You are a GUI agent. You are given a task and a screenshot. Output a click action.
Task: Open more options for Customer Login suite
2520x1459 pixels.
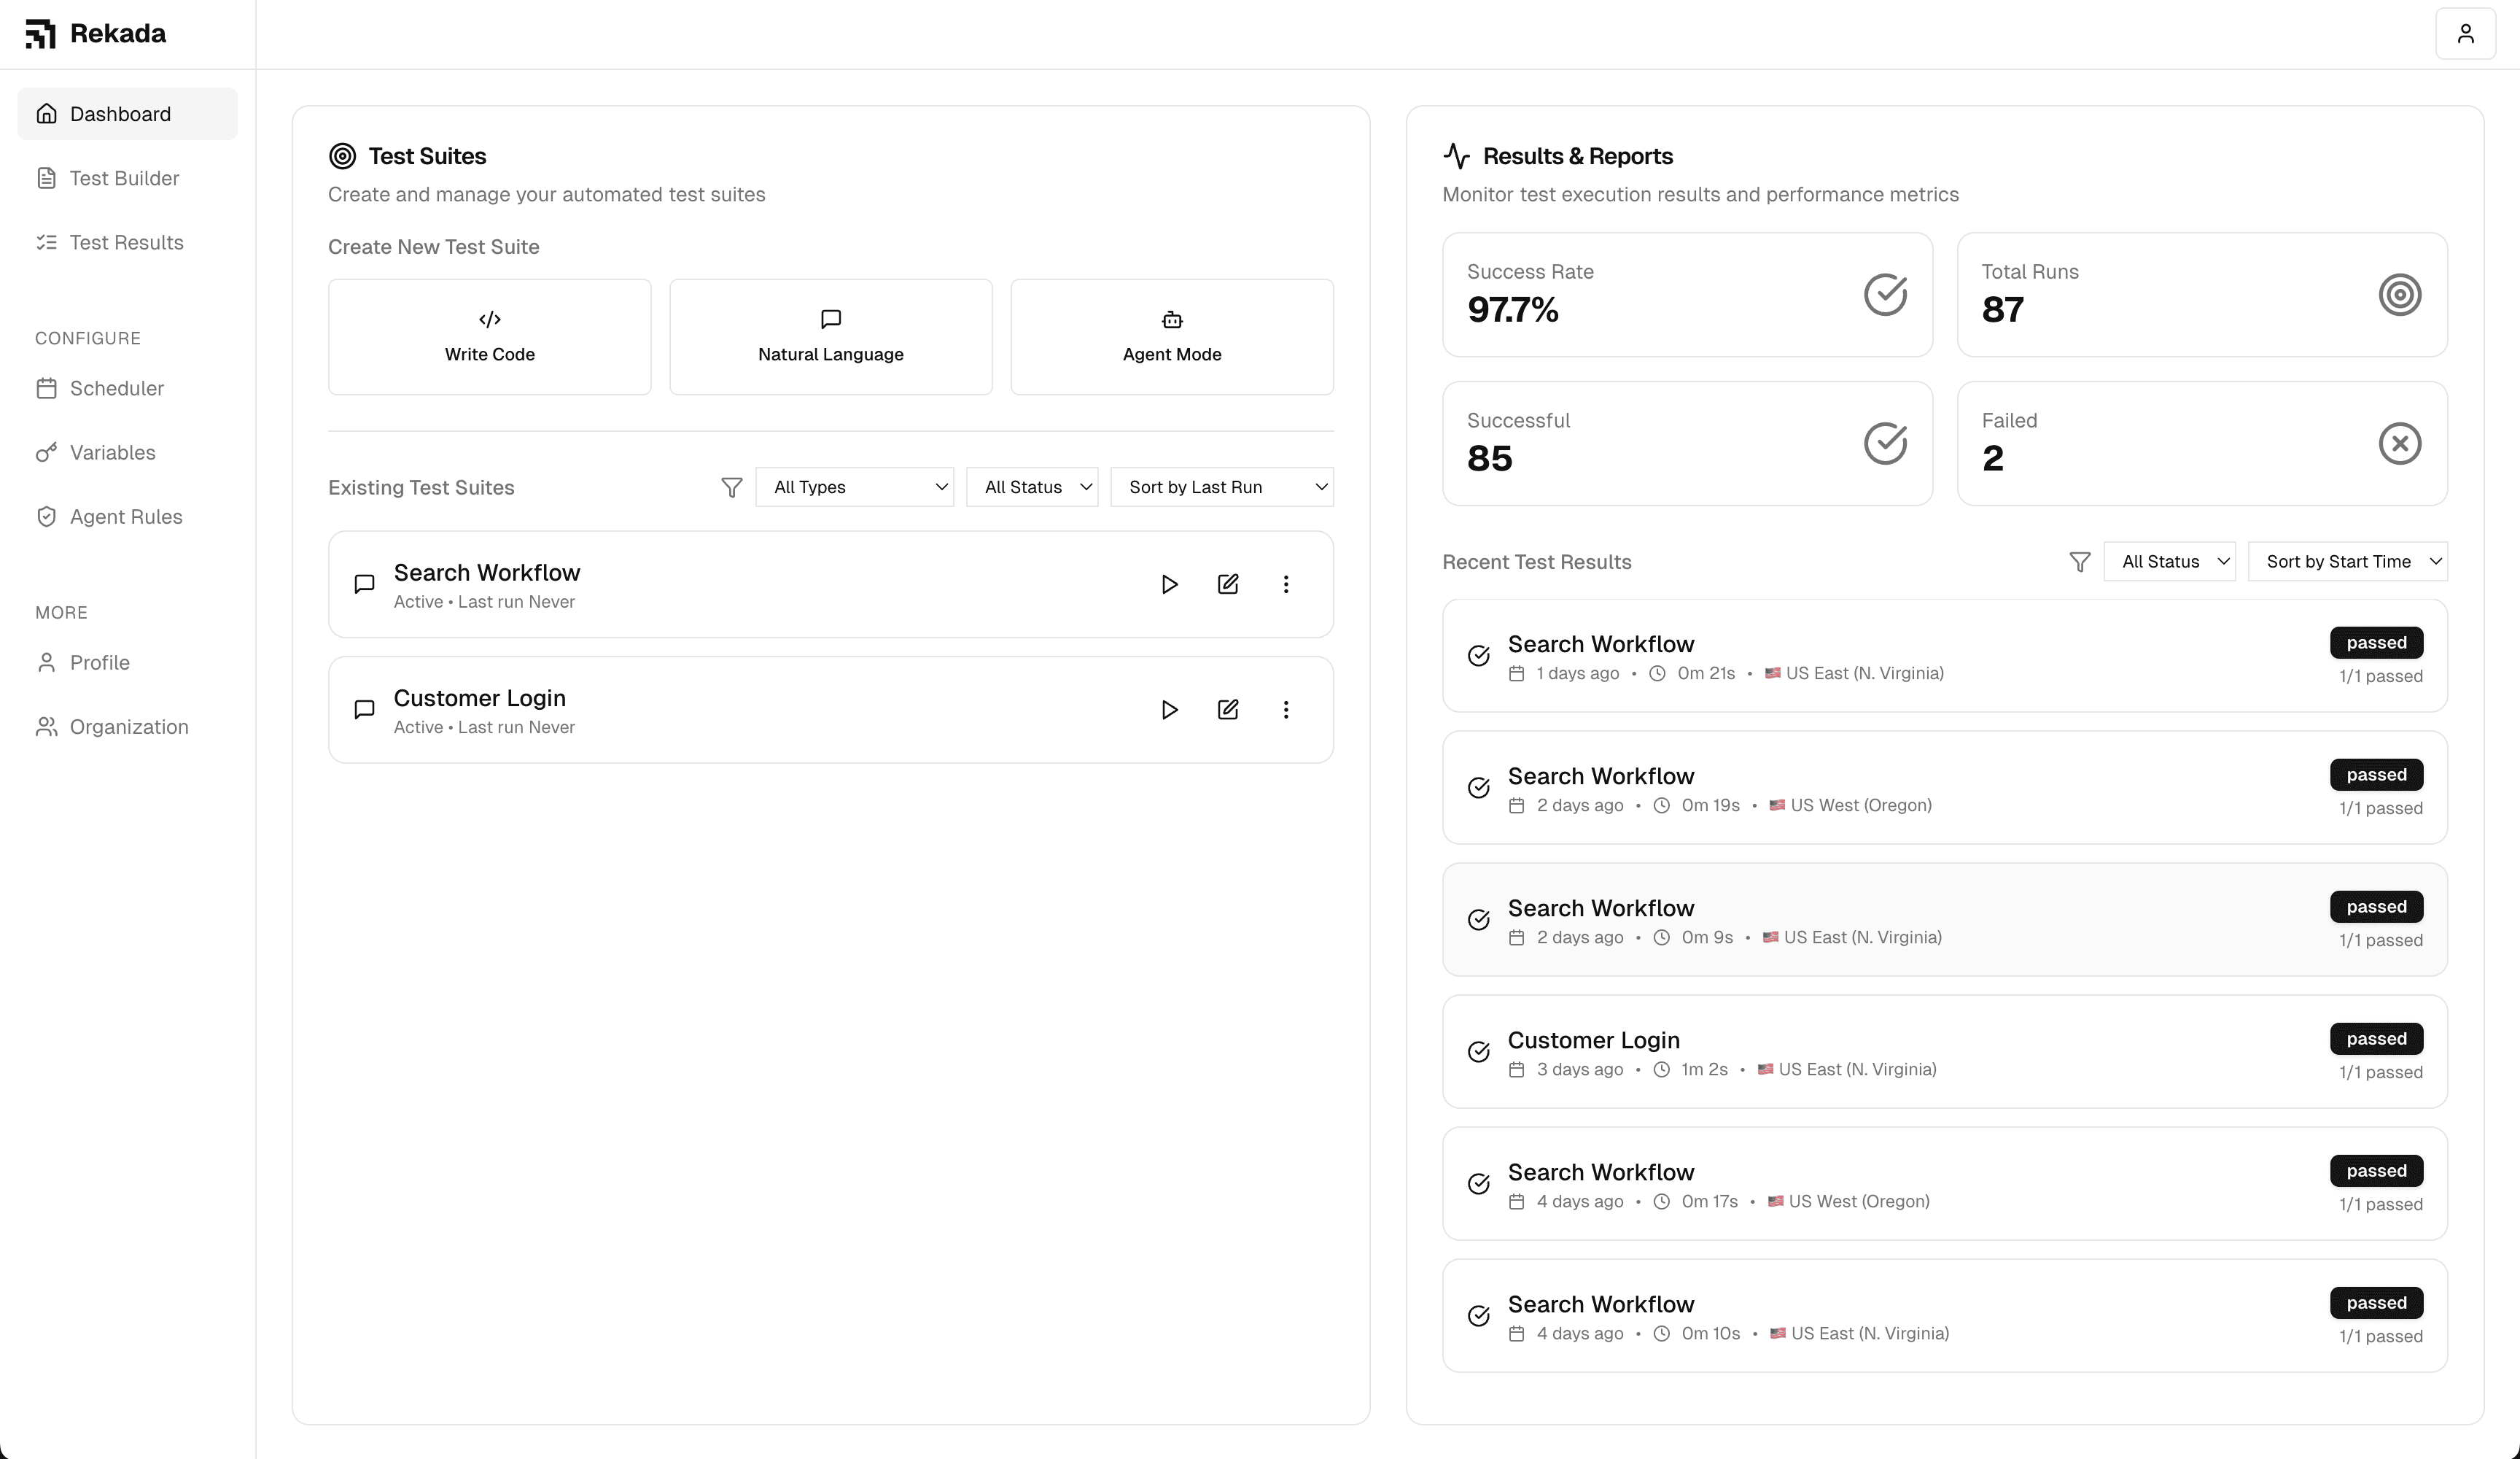[1286, 710]
